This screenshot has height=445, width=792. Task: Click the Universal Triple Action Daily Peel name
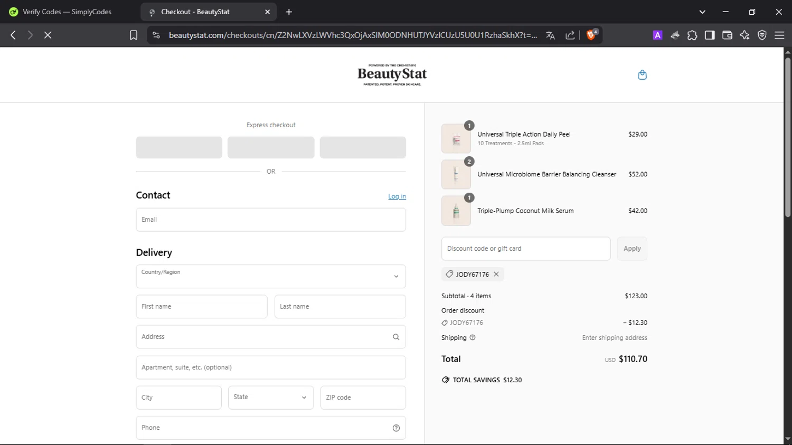coord(524,134)
